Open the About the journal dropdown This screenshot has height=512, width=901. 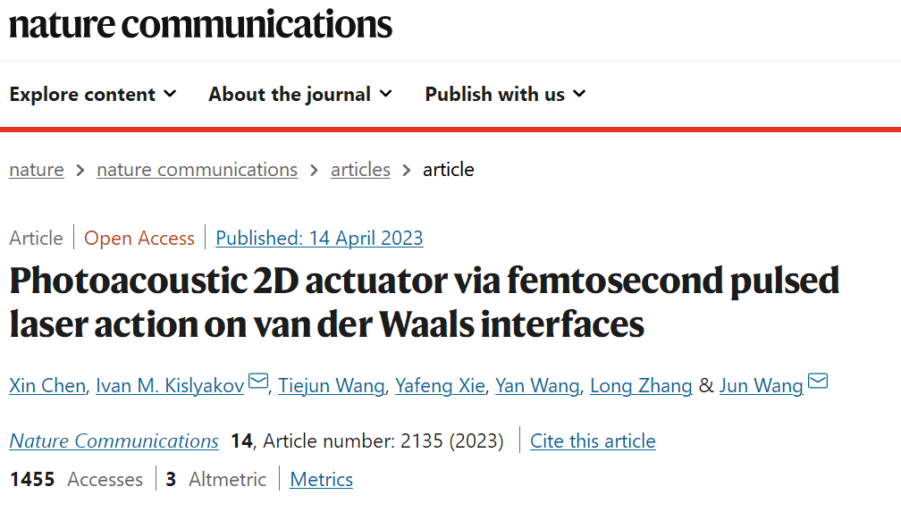[300, 94]
